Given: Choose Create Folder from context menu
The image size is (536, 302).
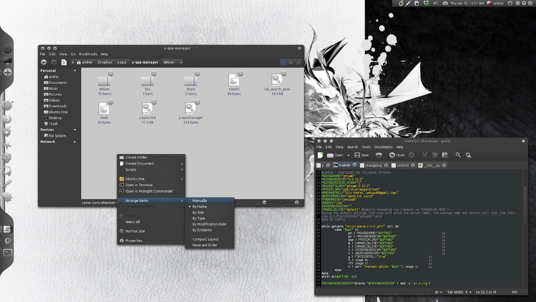Looking at the screenshot, I should [x=151, y=157].
